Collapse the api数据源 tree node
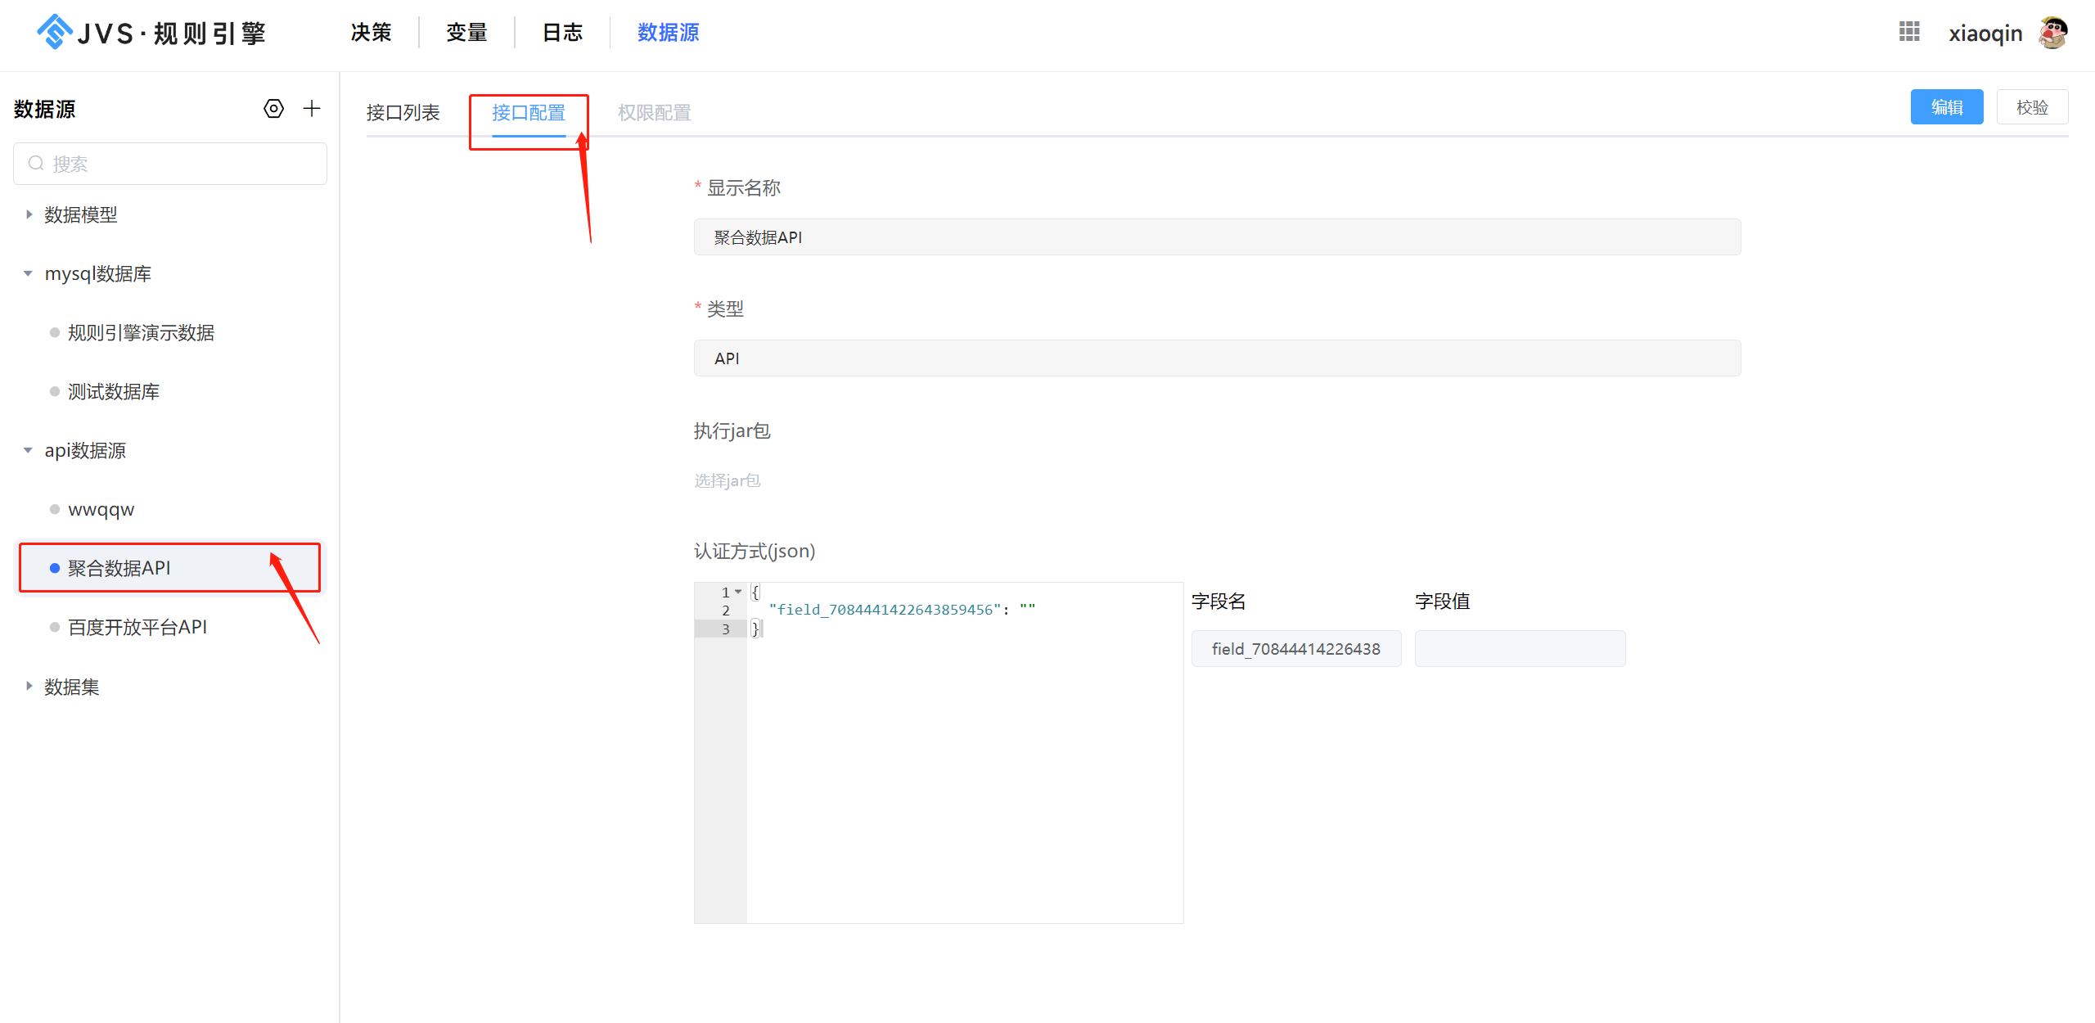This screenshot has width=2095, height=1023. click(x=27, y=450)
